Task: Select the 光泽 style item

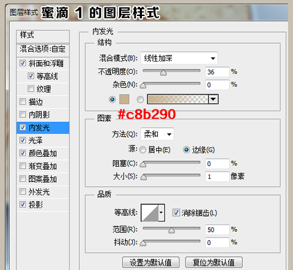Action: [x=43, y=140]
